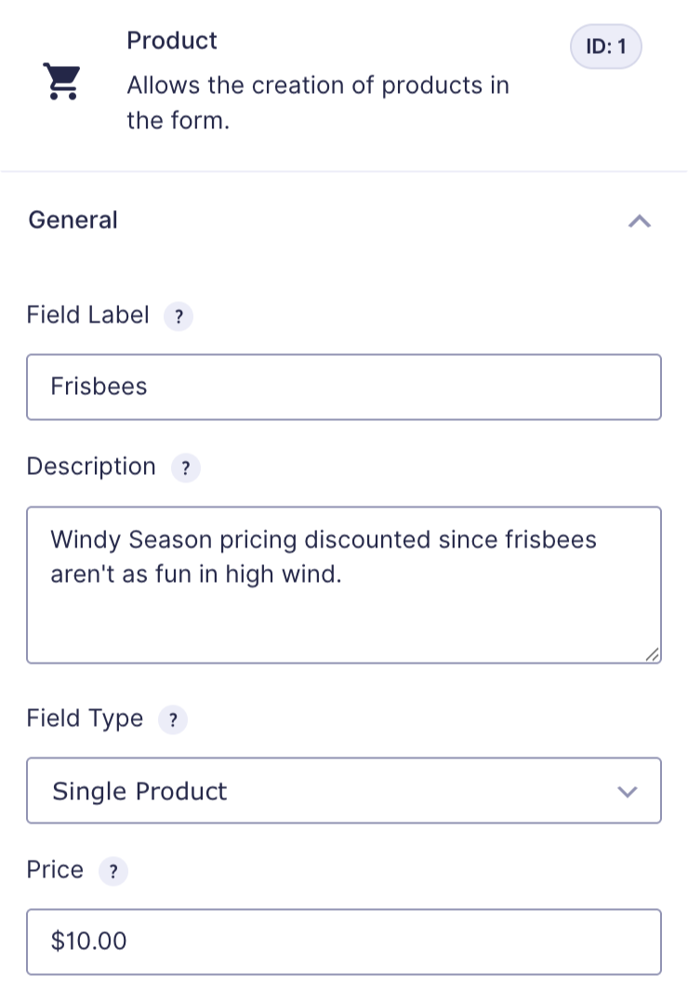Click the Field Type caption text

pos(85,718)
